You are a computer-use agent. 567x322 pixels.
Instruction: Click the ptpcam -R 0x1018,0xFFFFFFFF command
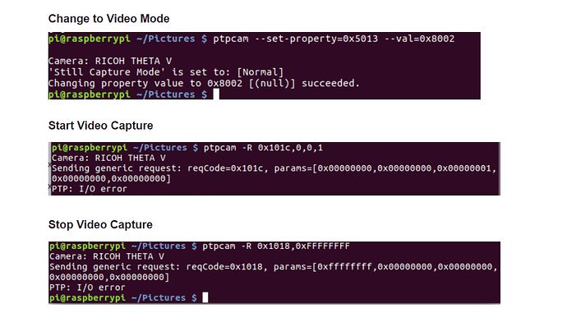tap(276, 246)
